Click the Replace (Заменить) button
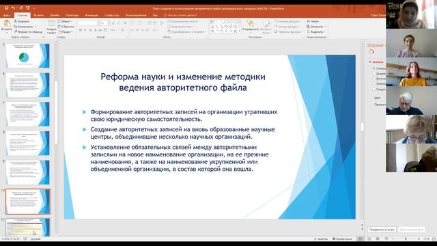The width and height of the screenshot is (437, 246). click(x=315, y=27)
